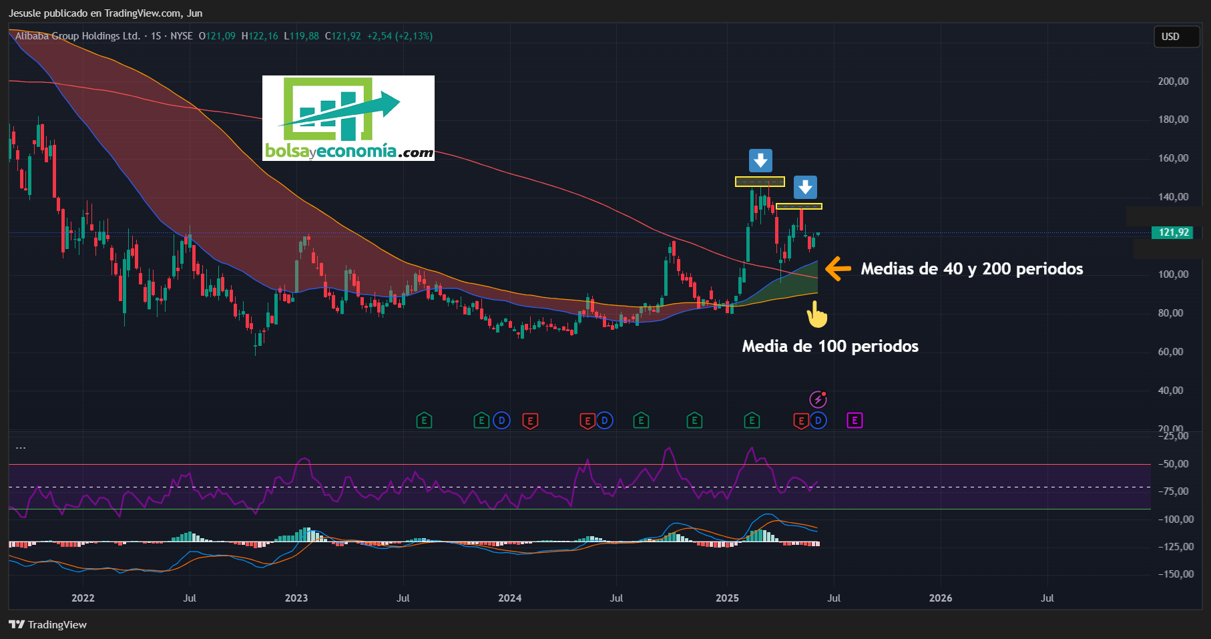Open the USD currency selector
1211x639 pixels.
tap(1178, 37)
